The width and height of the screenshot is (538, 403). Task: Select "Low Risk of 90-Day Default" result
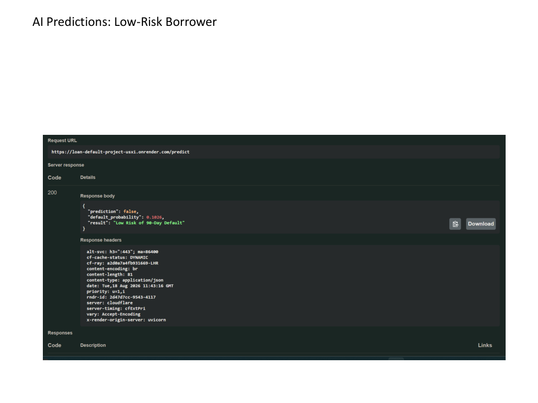pos(149,223)
